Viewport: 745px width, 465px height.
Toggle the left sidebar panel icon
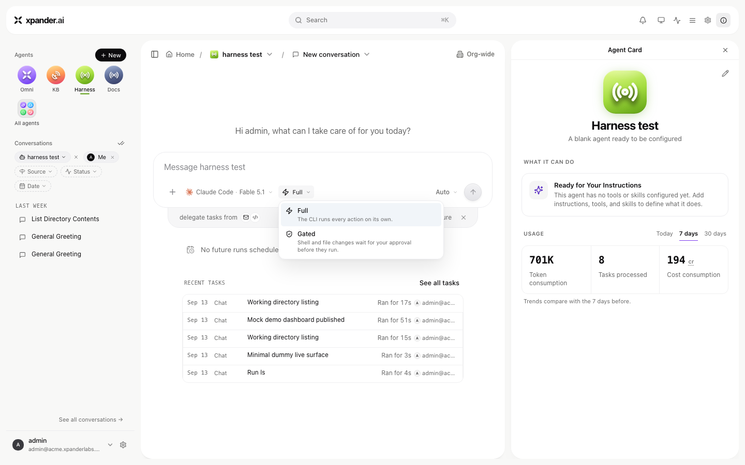pyautogui.click(x=155, y=54)
